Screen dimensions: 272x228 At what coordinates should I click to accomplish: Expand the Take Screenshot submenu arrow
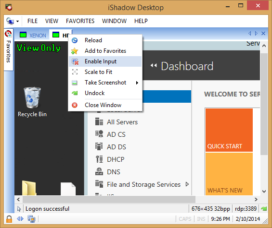point(137,83)
